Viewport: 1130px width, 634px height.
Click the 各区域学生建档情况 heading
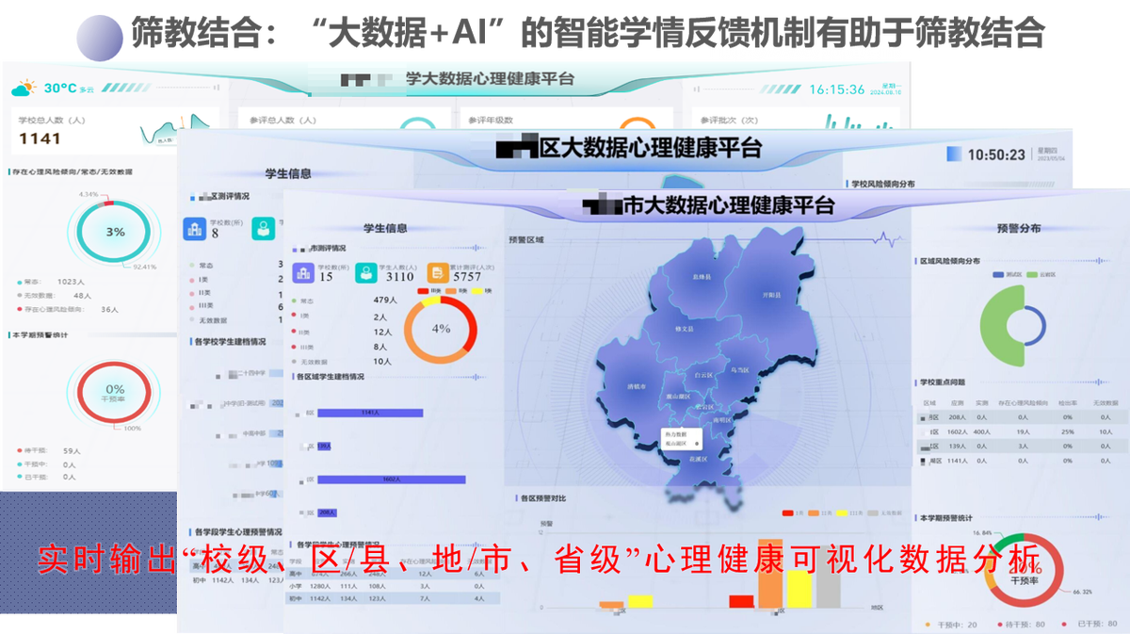pos(331,377)
